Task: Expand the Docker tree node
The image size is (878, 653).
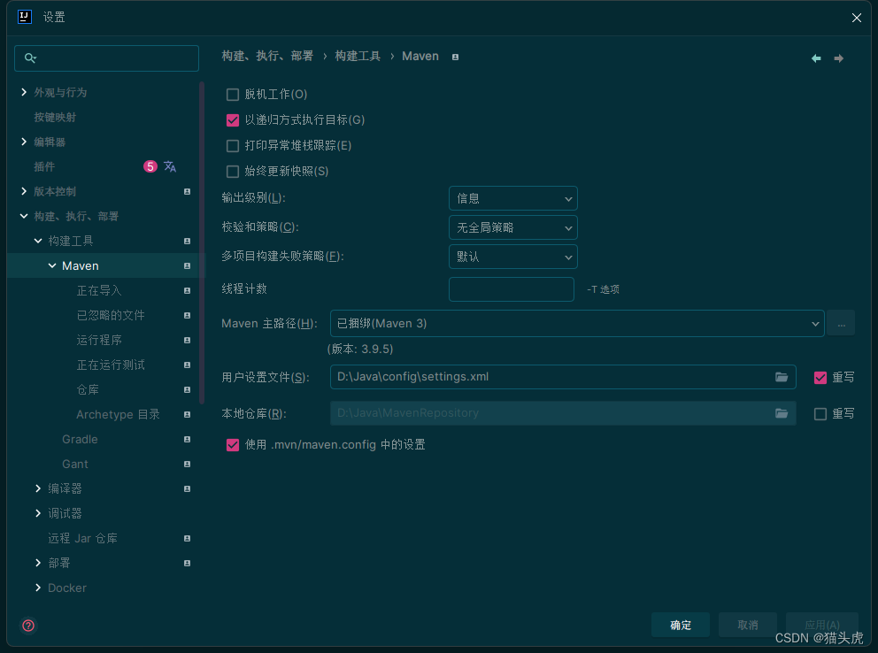Action: click(37, 588)
